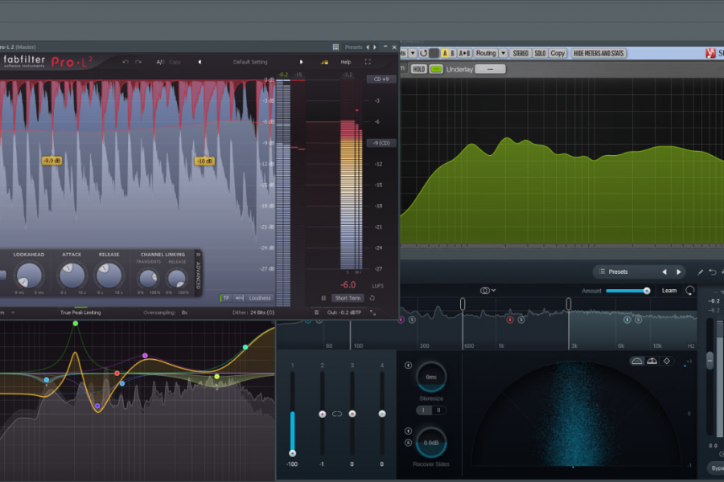The image size is (724, 482).
Task: Adjust the Attack knob
Action: coord(72,275)
